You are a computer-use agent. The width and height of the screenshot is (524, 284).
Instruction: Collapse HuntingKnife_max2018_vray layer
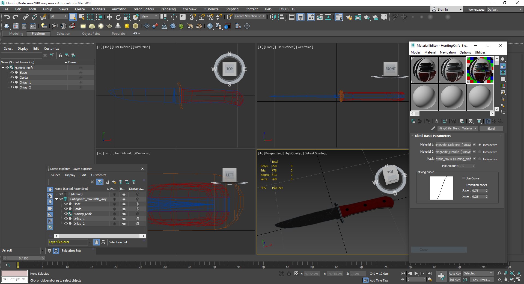click(56, 199)
